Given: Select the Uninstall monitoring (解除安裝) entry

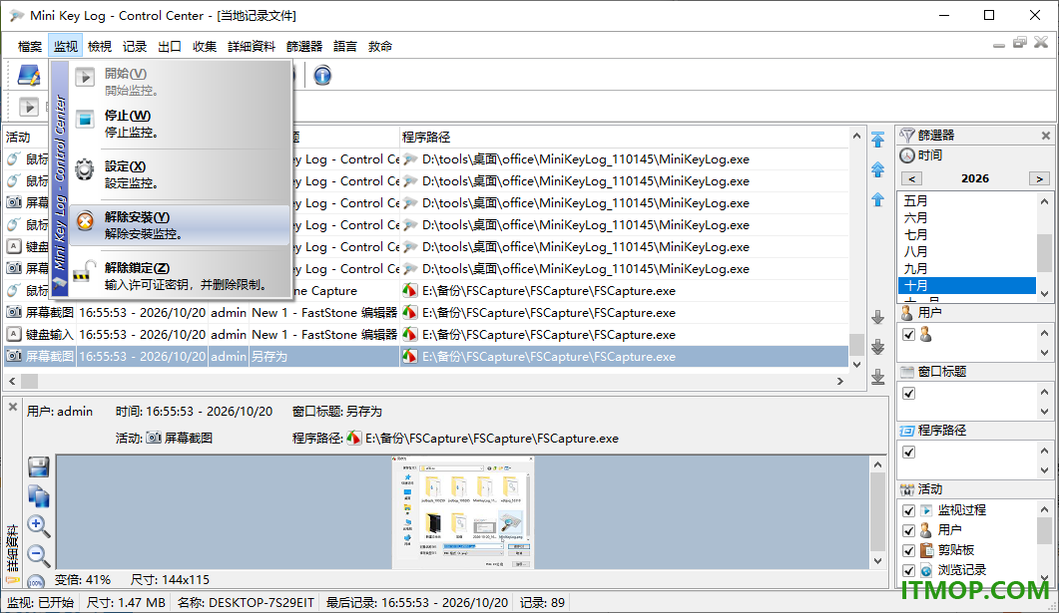Looking at the screenshot, I should (180, 225).
